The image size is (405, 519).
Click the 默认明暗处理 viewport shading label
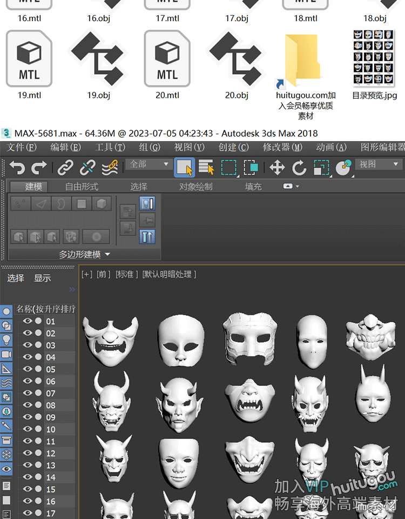click(x=169, y=274)
